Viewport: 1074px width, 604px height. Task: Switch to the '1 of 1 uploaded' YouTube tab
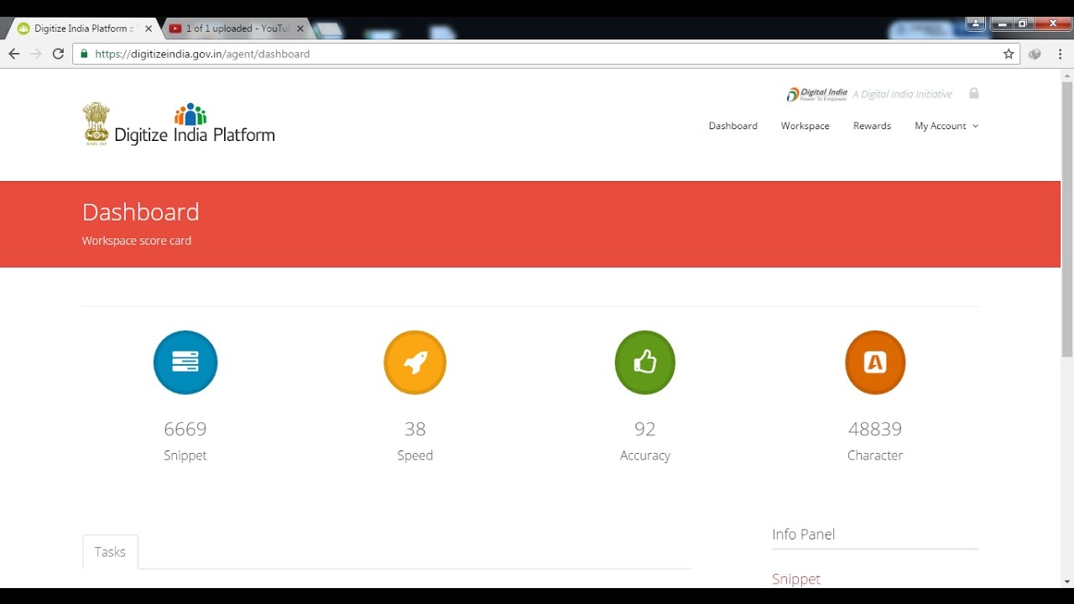[x=237, y=29]
